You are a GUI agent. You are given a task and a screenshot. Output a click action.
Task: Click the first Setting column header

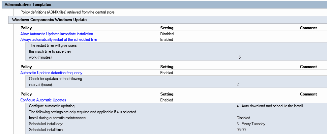pyautogui.click(x=166, y=28)
